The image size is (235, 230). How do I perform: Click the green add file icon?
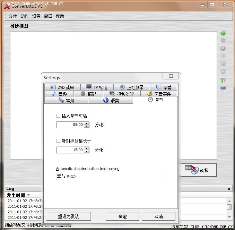pos(223,33)
